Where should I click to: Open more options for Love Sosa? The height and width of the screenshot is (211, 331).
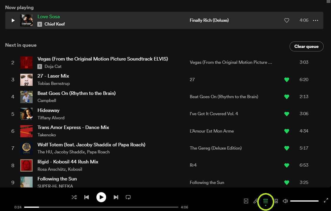pyautogui.click(x=316, y=21)
